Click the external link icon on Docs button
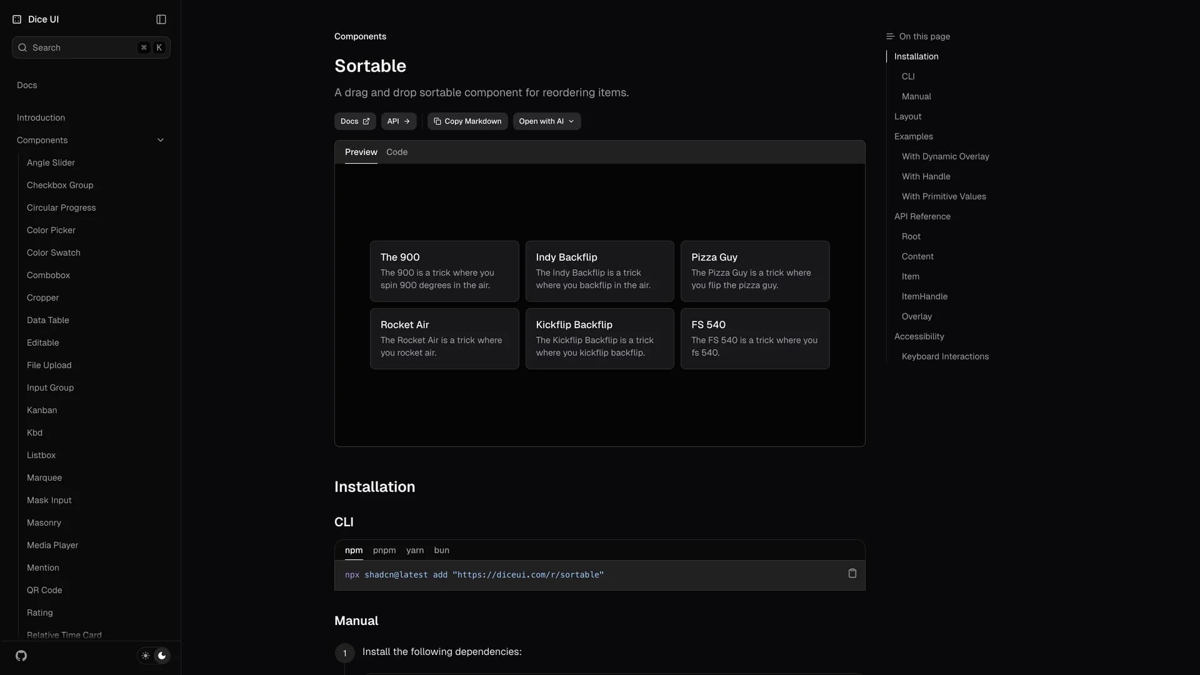This screenshot has width=1200, height=675. tap(366, 121)
